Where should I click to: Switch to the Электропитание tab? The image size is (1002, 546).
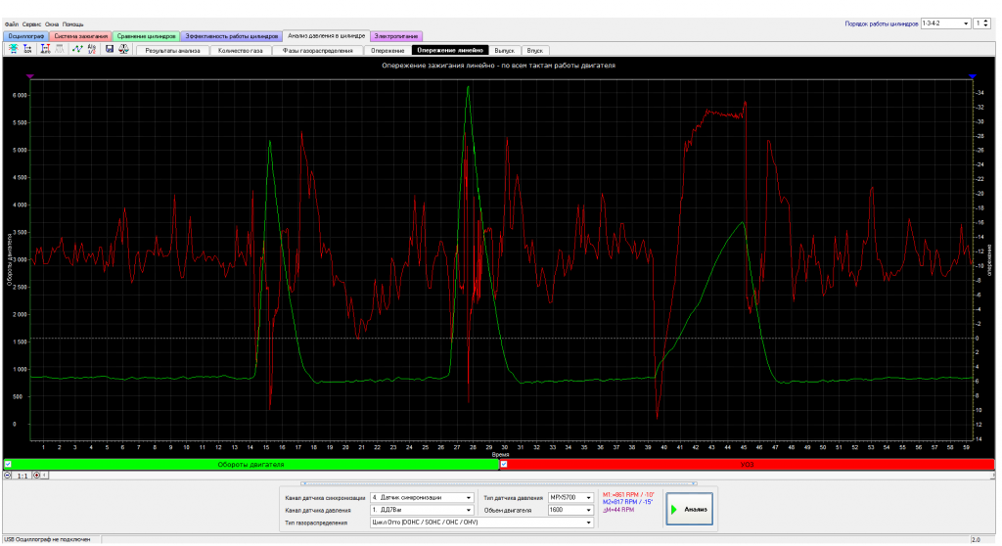(x=396, y=36)
